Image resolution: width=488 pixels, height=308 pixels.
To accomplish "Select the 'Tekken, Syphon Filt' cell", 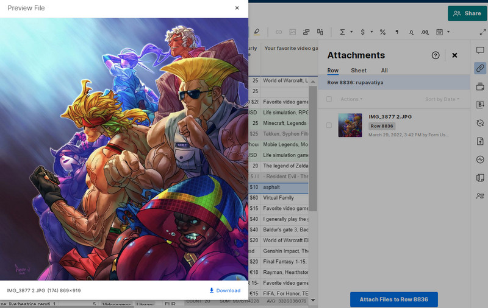I will pos(285,134).
